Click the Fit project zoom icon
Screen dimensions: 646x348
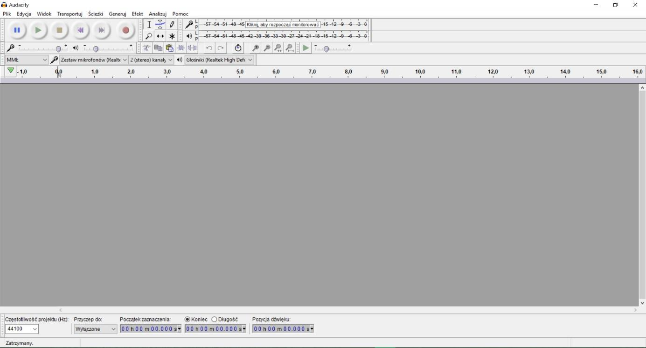[290, 48]
